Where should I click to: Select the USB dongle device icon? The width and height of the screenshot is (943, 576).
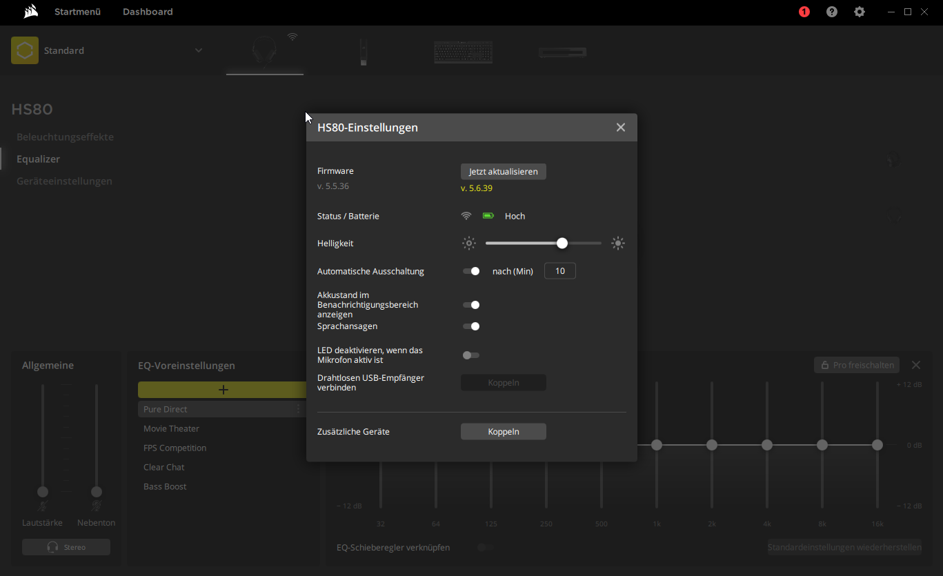coord(364,52)
